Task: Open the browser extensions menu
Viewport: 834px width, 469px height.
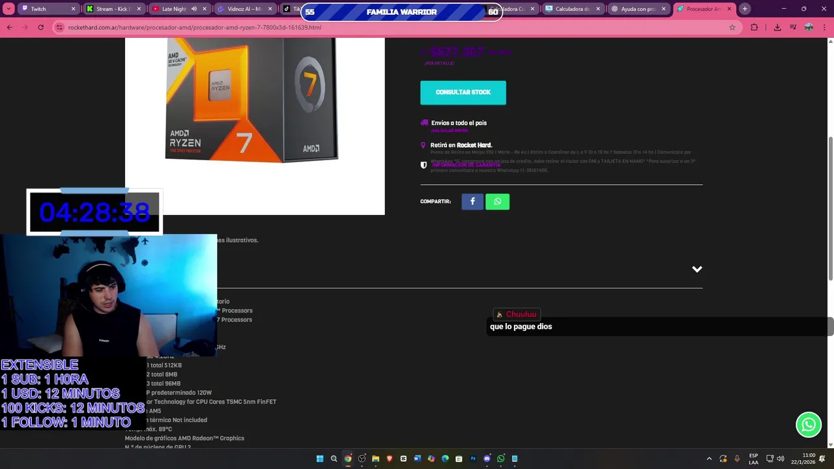Action: (755, 27)
